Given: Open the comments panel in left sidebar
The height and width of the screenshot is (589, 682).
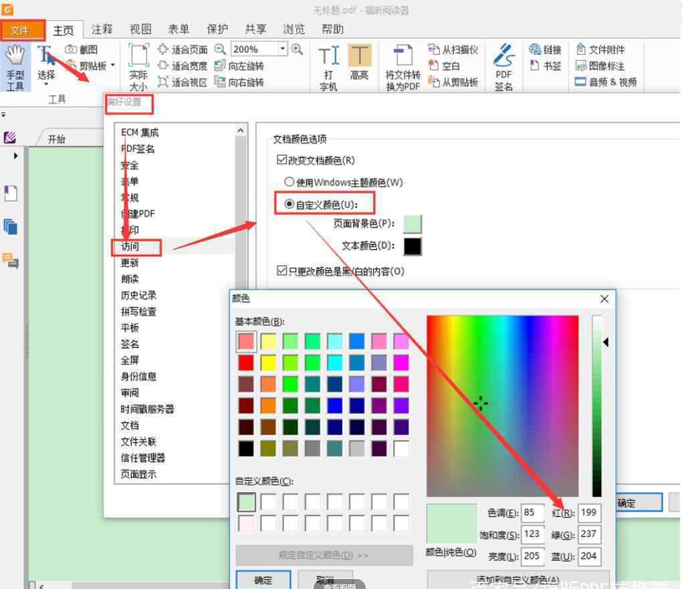Looking at the screenshot, I should (11, 261).
